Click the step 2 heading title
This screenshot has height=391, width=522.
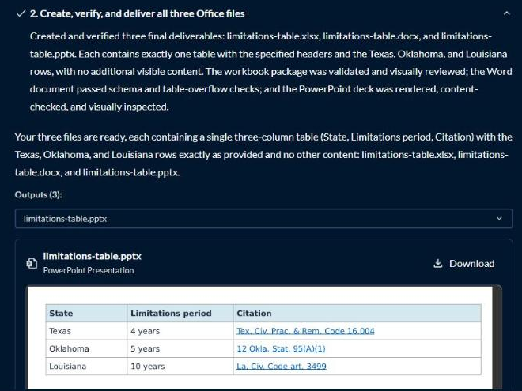(x=137, y=13)
